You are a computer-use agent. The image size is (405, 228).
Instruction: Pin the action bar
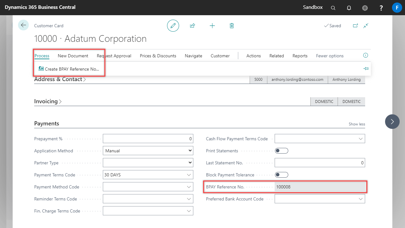[x=366, y=68]
